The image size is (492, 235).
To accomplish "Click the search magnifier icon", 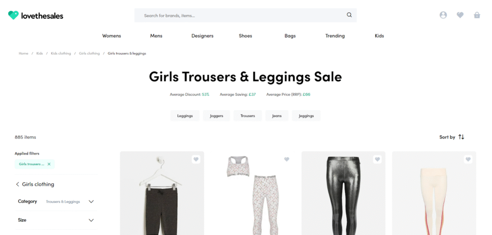I will (349, 15).
